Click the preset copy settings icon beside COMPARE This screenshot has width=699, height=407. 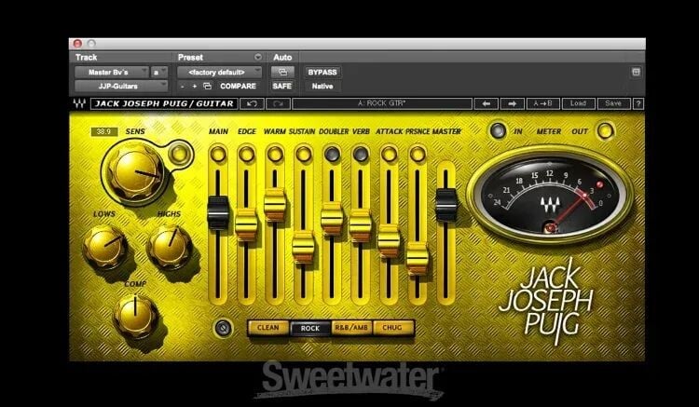[x=207, y=86]
